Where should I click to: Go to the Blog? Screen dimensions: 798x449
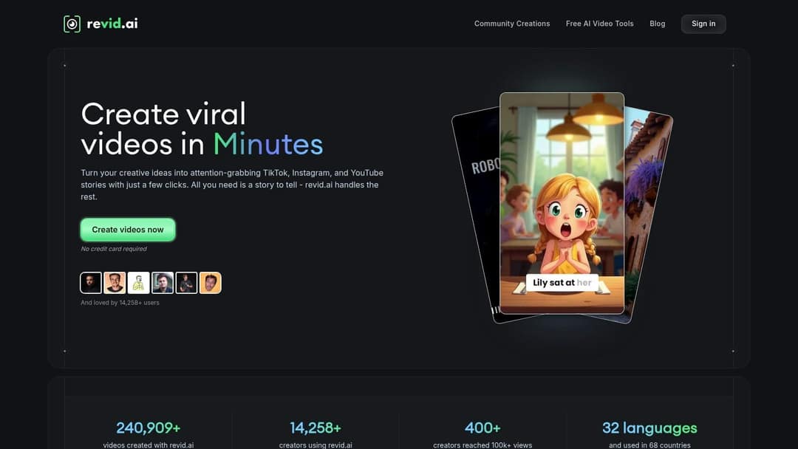coord(657,24)
